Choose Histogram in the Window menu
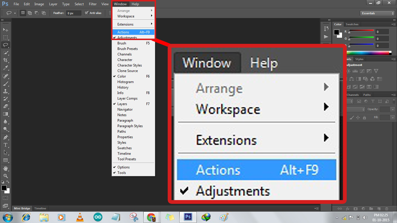397x223 pixels. coord(133,82)
